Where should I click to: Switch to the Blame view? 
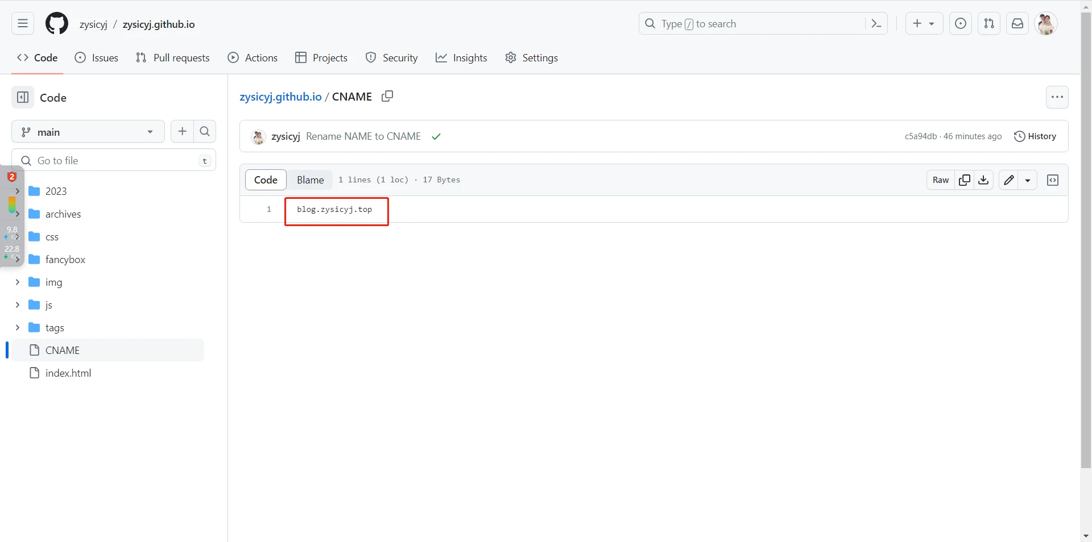pos(310,180)
